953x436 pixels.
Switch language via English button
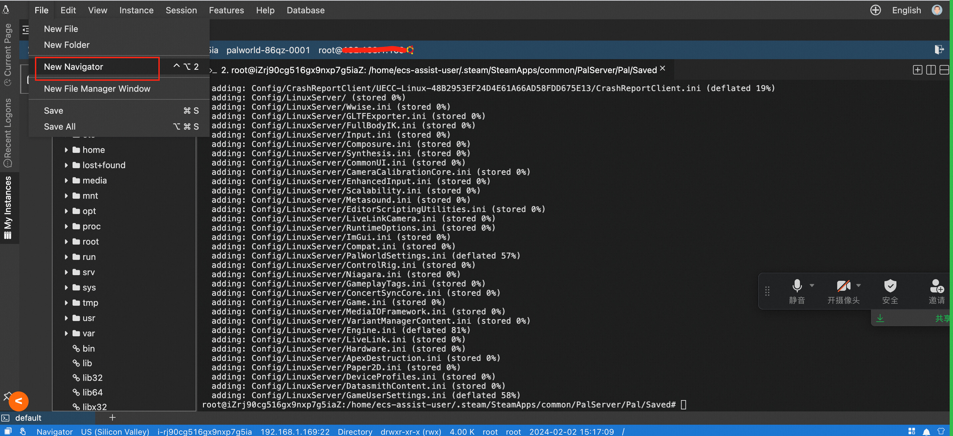tap(906, 10)
